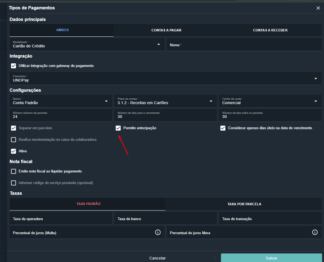Select the AMBOS tab
Screen dimensions: 324x262
[62, 30]
